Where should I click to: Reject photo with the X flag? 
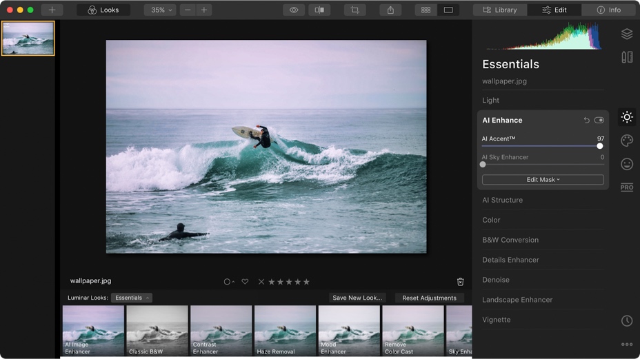click(x=261, y=282)
